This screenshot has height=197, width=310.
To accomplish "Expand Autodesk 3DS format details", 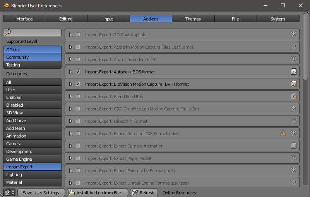I will [x=70, y=72].
